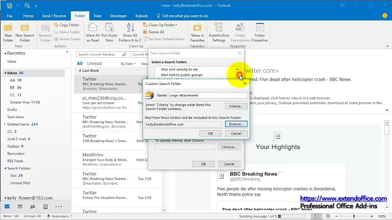Collapse the Inbox folder tree
This screenshot has width=392, height=220.
tap(5, 73)
